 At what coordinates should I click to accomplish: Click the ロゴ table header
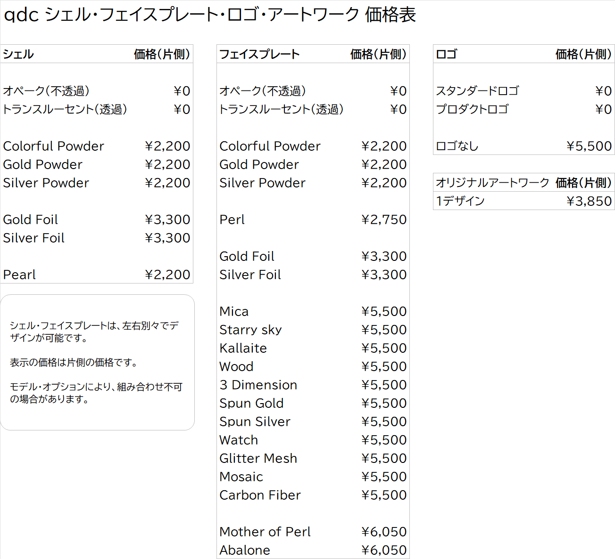pyautogui.click(x=446, y=54)
